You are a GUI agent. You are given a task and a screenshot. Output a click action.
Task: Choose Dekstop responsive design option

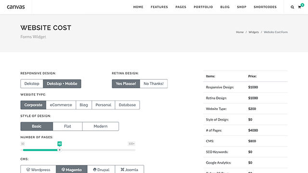tap(32, 84)
